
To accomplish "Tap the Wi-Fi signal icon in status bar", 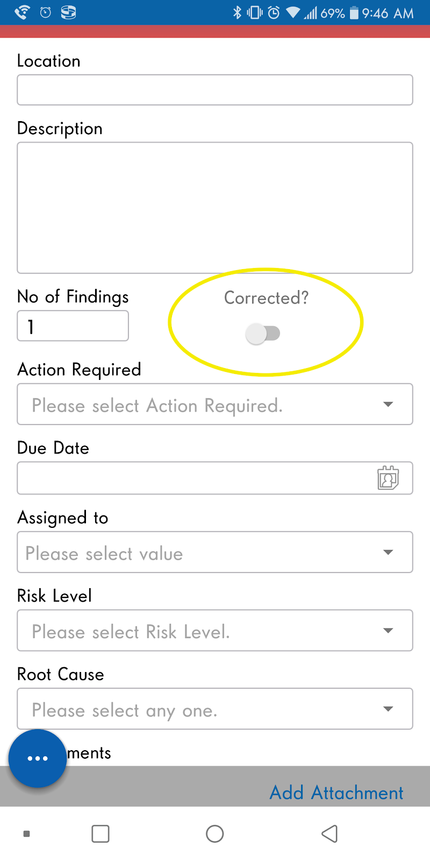I will 293,12.
